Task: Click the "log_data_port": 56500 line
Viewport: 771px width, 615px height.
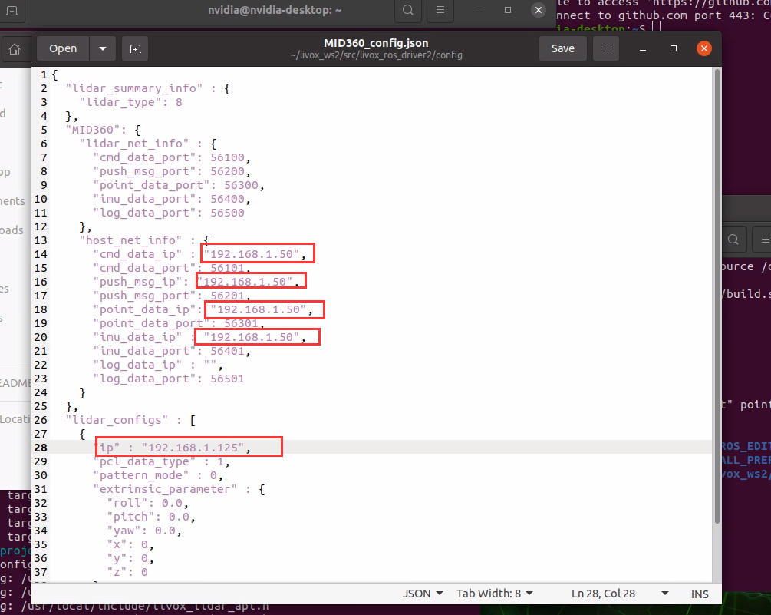Action: point(169,213)
